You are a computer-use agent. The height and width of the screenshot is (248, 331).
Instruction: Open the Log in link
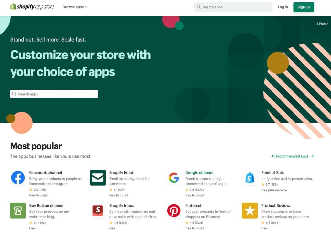(x=283, y=7)
